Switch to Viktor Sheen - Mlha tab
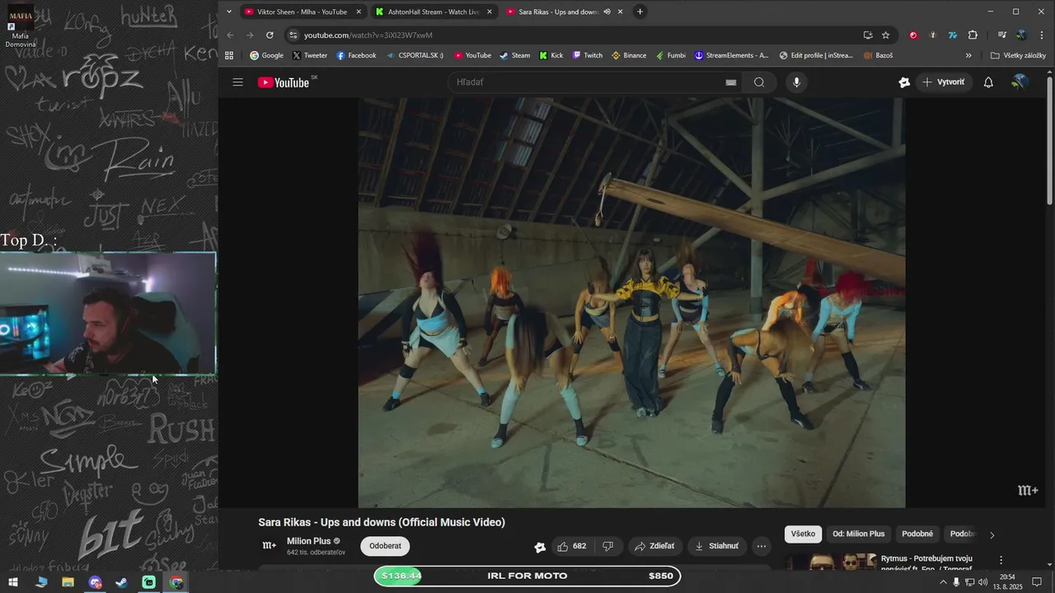1055x593 pixels. 302,12
